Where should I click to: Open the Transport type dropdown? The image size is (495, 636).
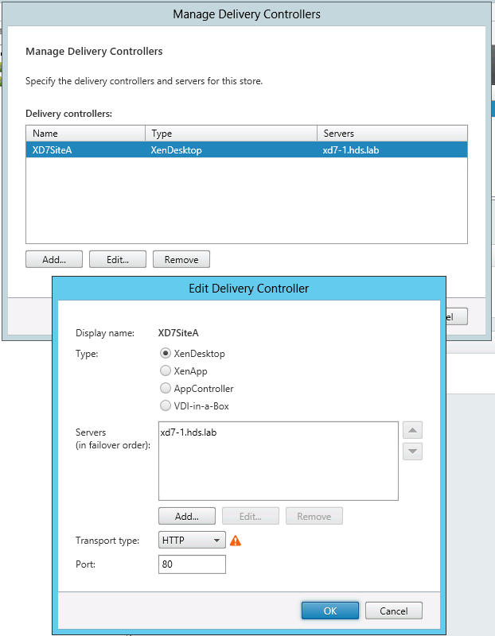pos(192,540)
